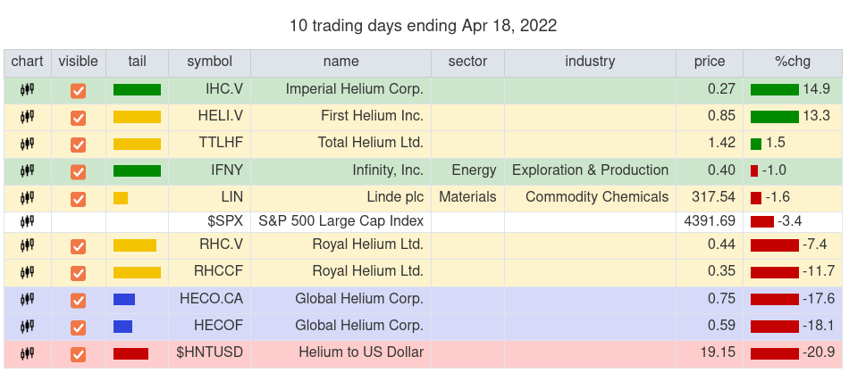
Task: Click the $HNTUSD chart icon
Action: coord(28,353)
